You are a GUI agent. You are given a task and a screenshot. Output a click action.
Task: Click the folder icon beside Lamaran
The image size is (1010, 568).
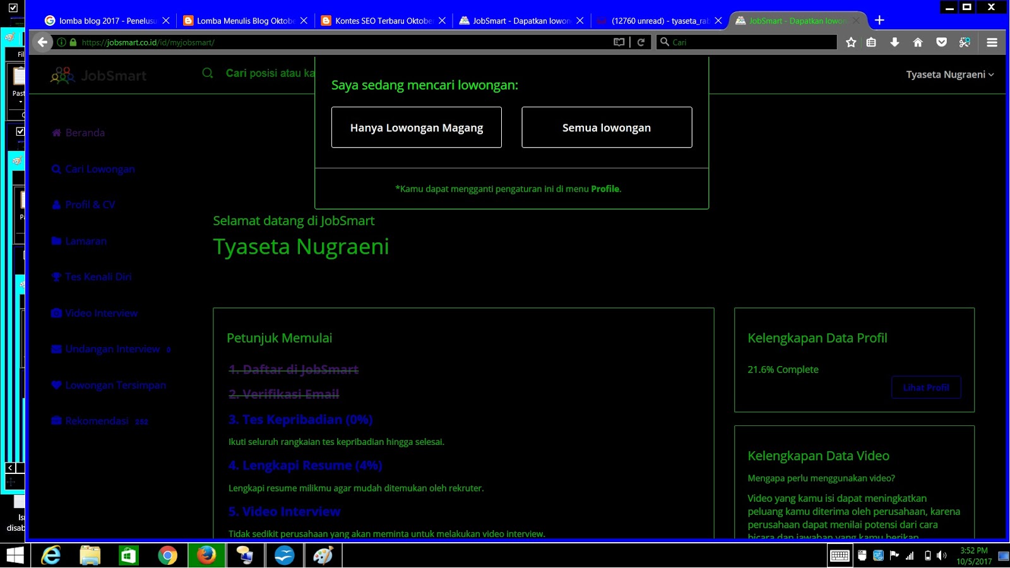pos(56,241)
